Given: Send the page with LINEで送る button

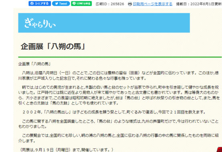Looking at the screenshot, I should pos(81,4).
